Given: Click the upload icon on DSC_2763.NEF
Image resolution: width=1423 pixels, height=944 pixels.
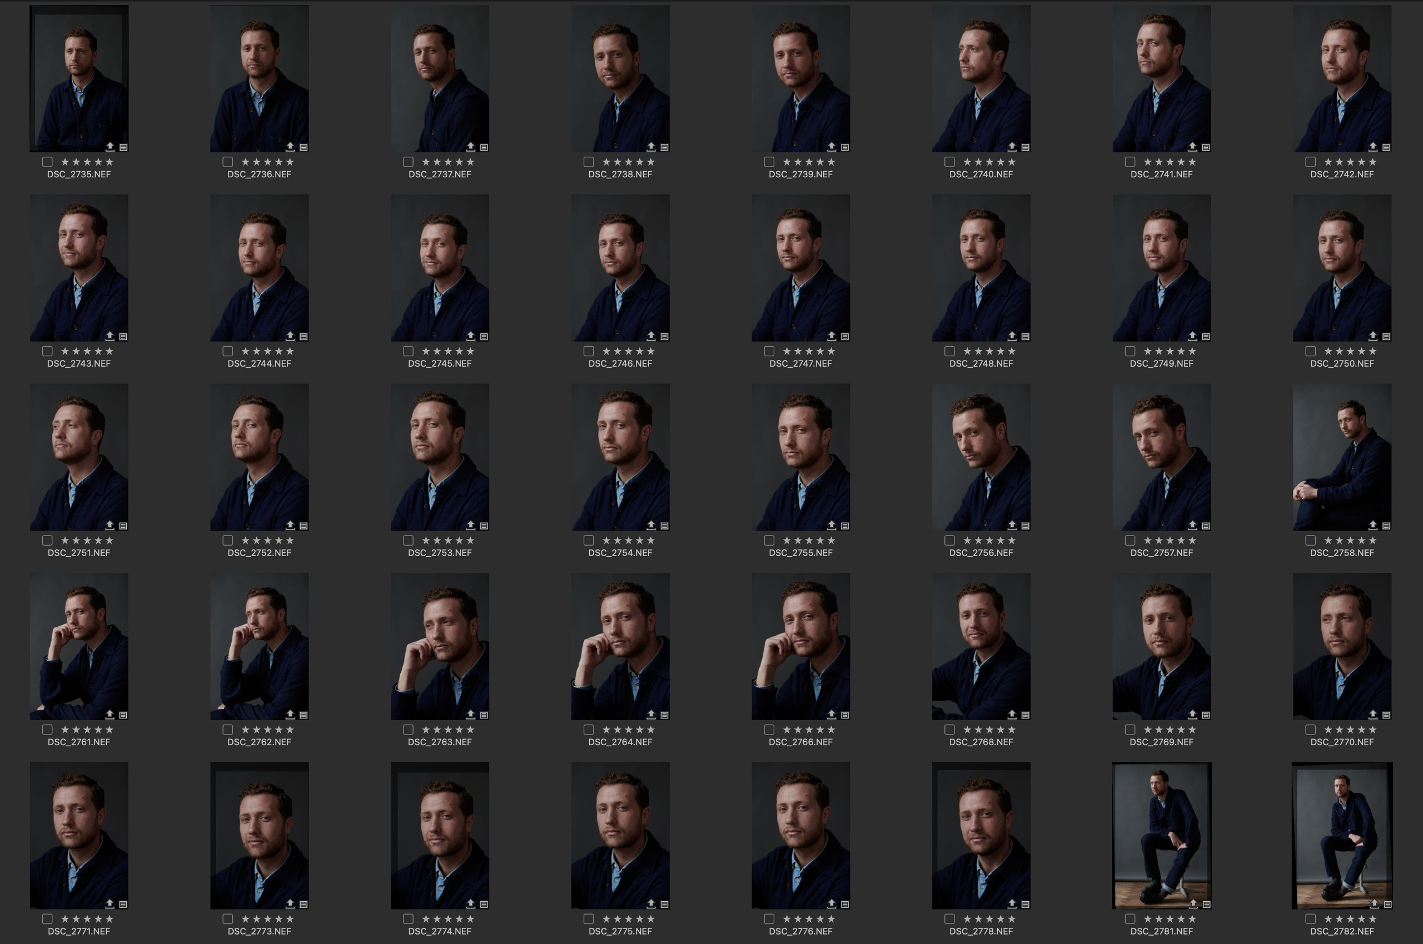Looking at the screenshot, I should [x=471, y=714].
